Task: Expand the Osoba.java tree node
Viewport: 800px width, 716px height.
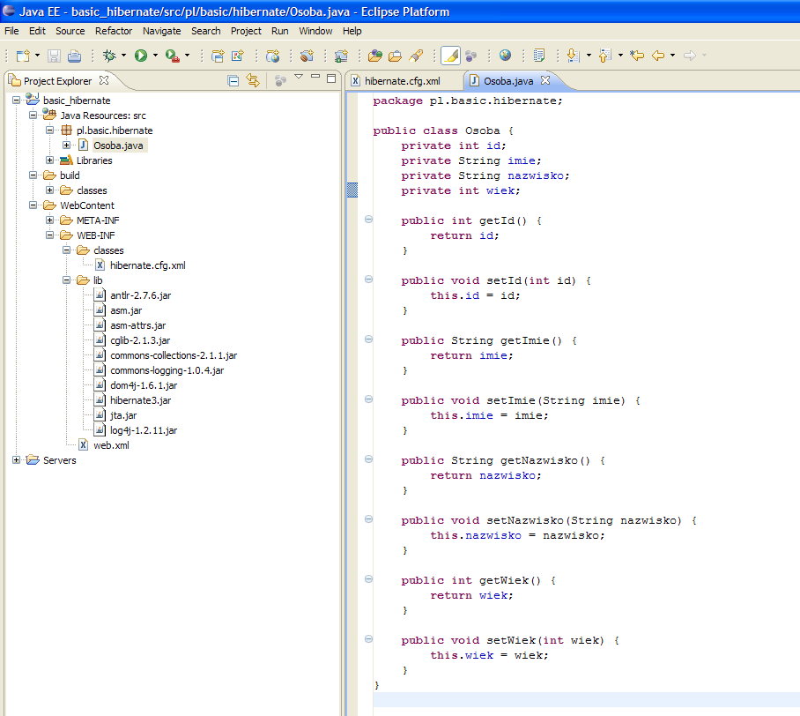Action: pyautogui.click(x=66, y=145)
